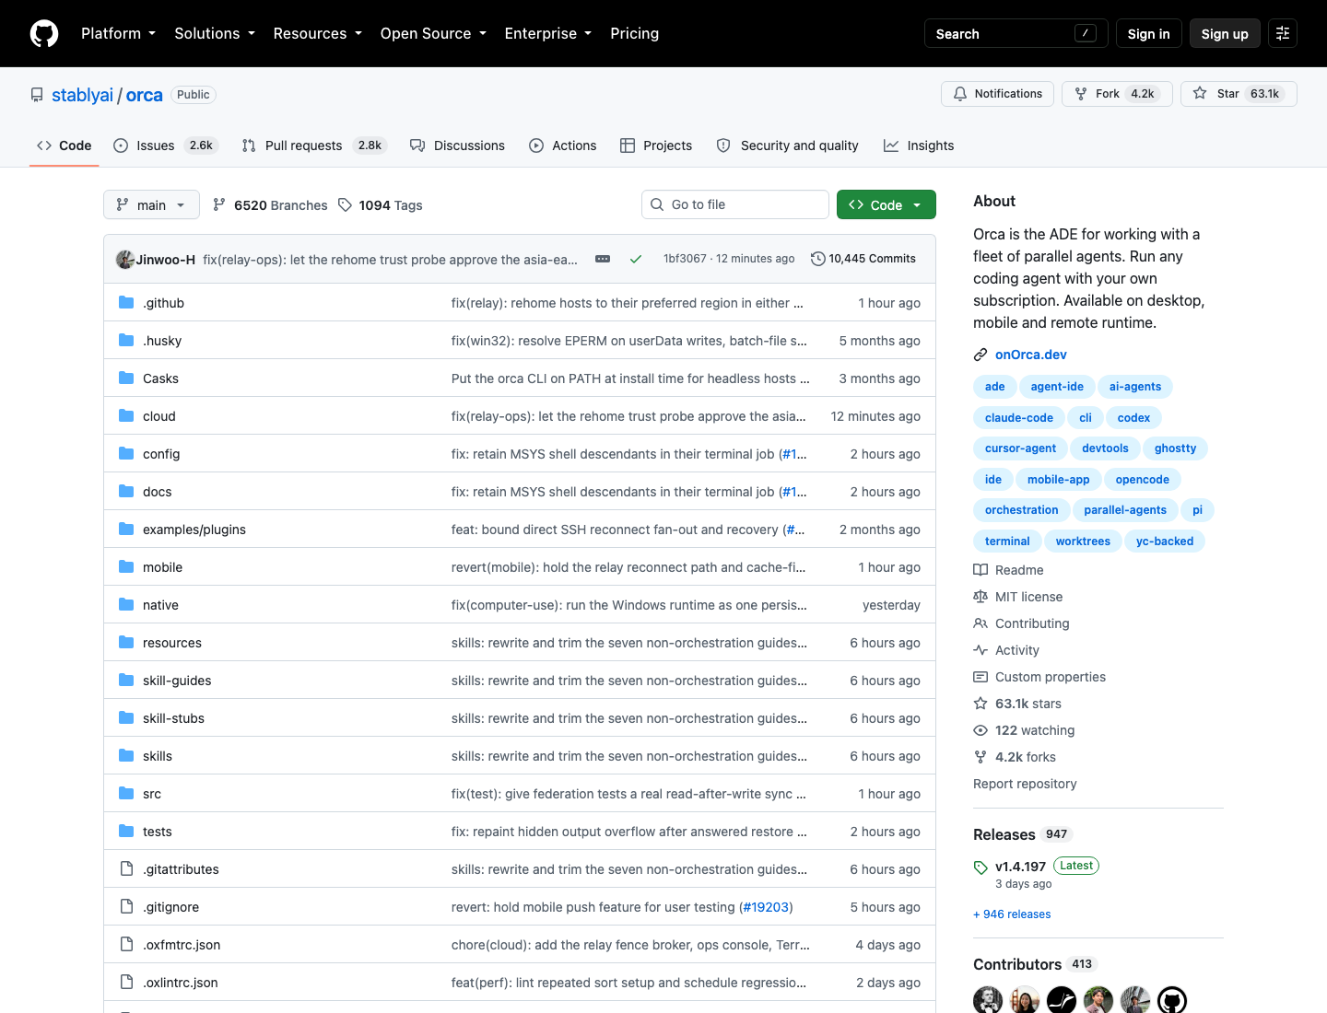
Task: Open the Pricing page
Action: 635,33
